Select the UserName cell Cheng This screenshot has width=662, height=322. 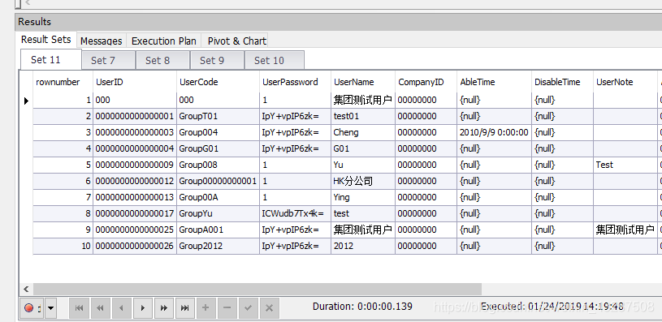click(x=363, y=132)
